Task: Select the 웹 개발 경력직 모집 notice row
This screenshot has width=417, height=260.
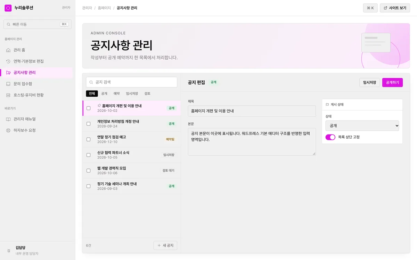Action: click(132, 171)
